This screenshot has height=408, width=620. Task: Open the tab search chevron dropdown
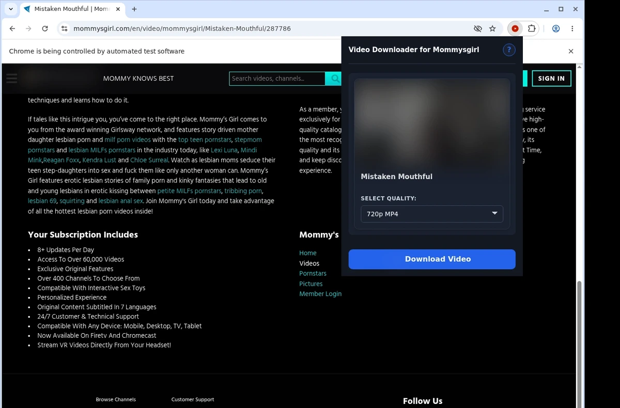pos(10,9)
